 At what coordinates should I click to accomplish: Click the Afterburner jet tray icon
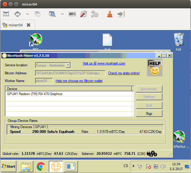[140, 166]
